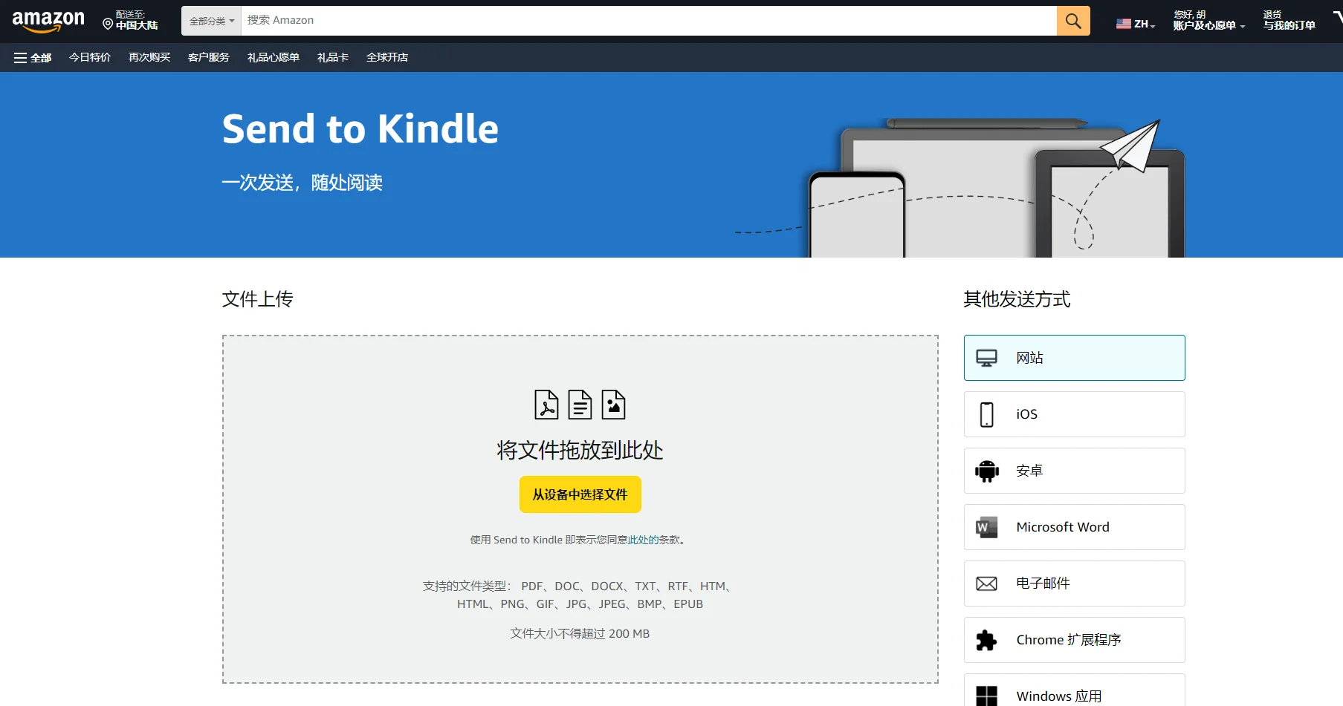This screenshot has height=706, width=1343.
Task: Select the iOS sending method
Action: point(1075,414)
